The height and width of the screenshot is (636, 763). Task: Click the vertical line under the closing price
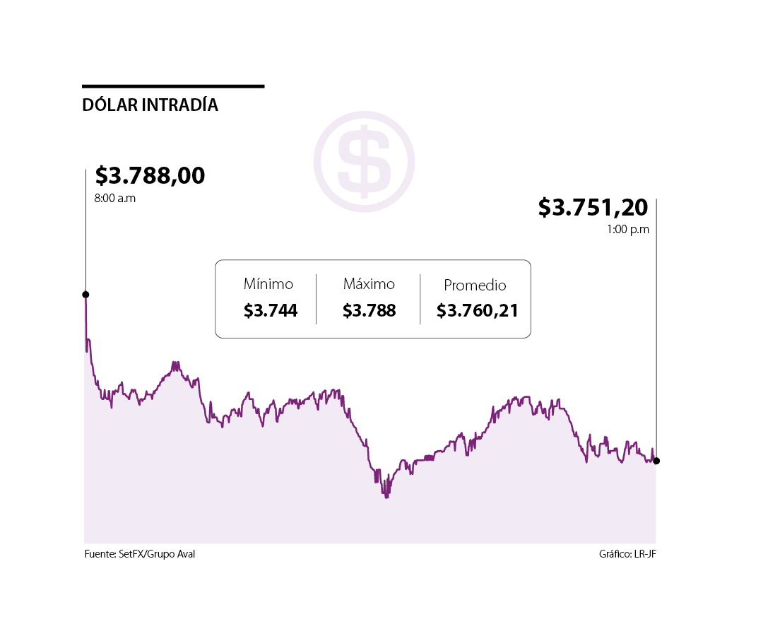click(x=656, y=332)
